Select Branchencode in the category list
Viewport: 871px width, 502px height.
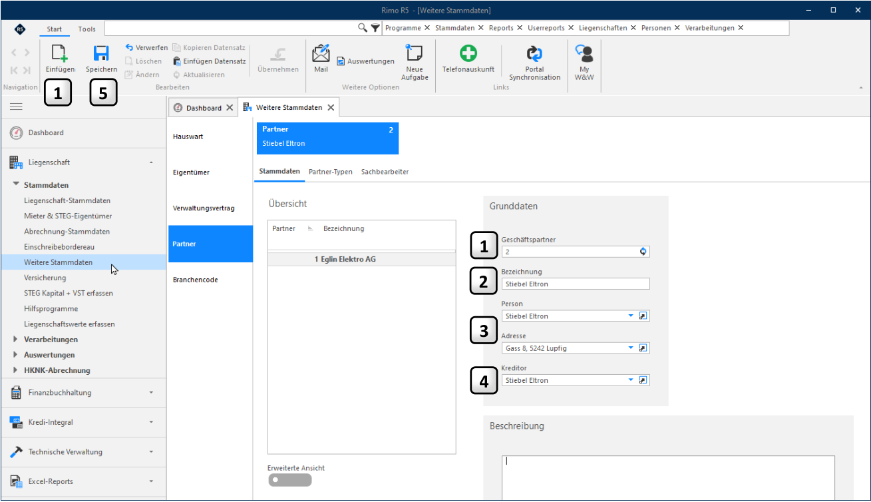point(210,280)
